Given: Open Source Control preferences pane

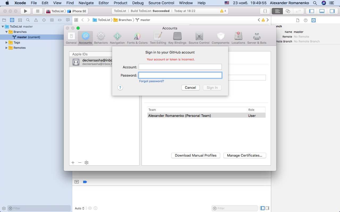Looking at the screenshot, I should [199, 38].
